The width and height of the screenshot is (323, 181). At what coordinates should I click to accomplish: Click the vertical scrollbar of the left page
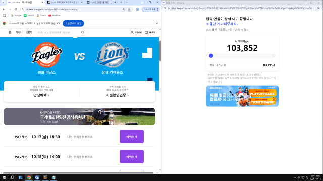coord(160,51)
